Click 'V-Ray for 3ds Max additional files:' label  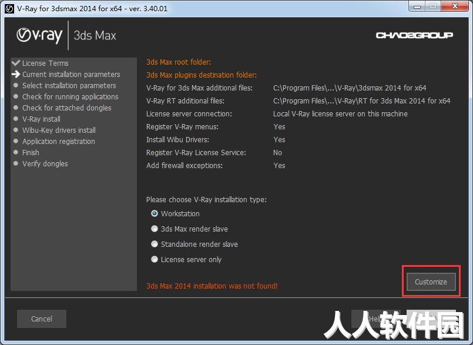199,88
